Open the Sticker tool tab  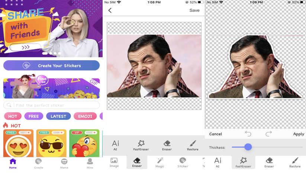[183, 162]
